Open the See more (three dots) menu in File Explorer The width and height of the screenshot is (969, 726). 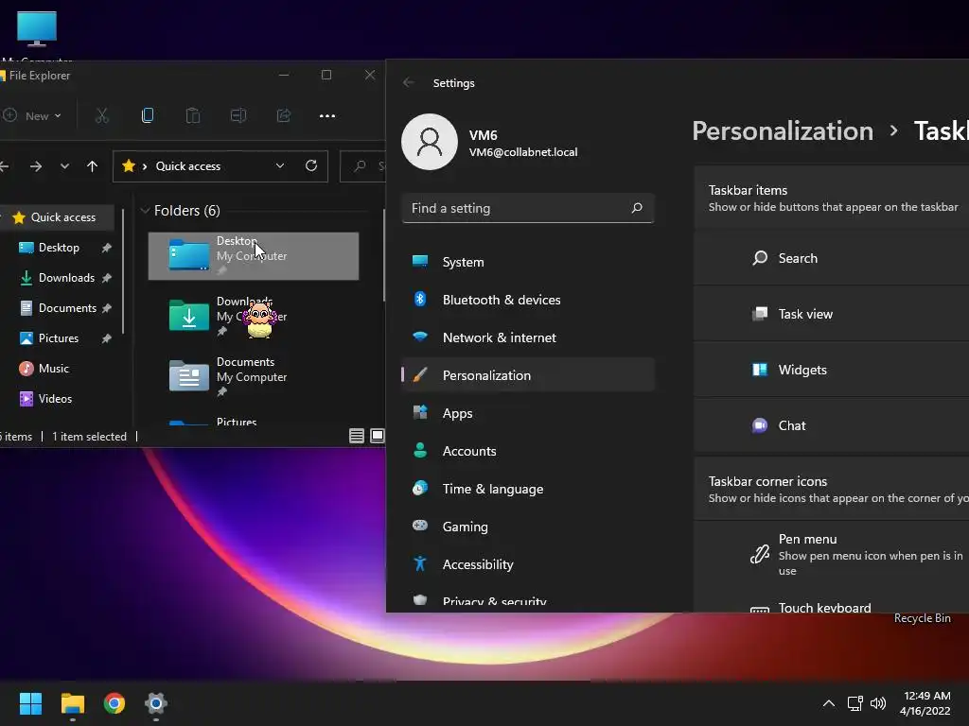pos(326,115)
